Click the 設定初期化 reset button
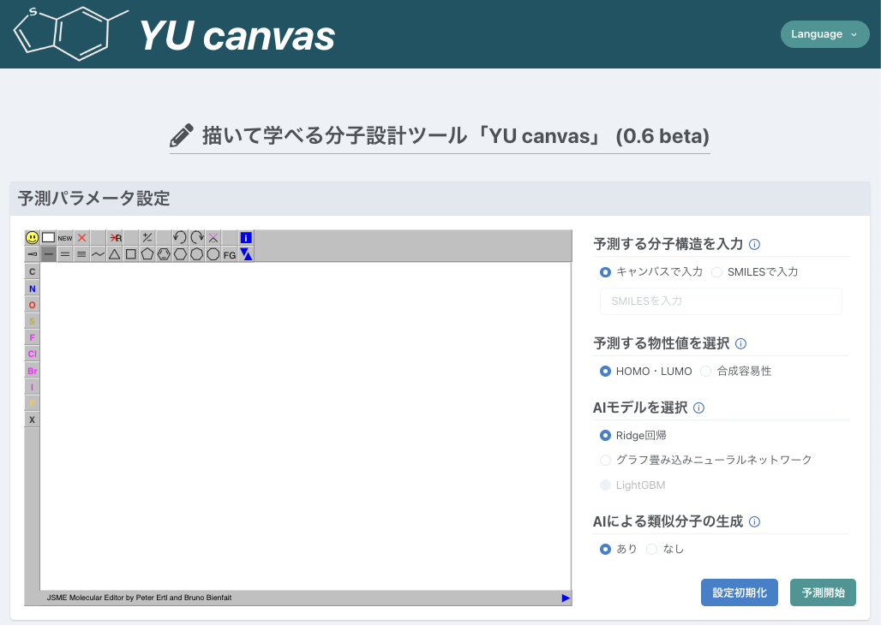The height and width of the screenshot is (625, 881). [740, 592]
